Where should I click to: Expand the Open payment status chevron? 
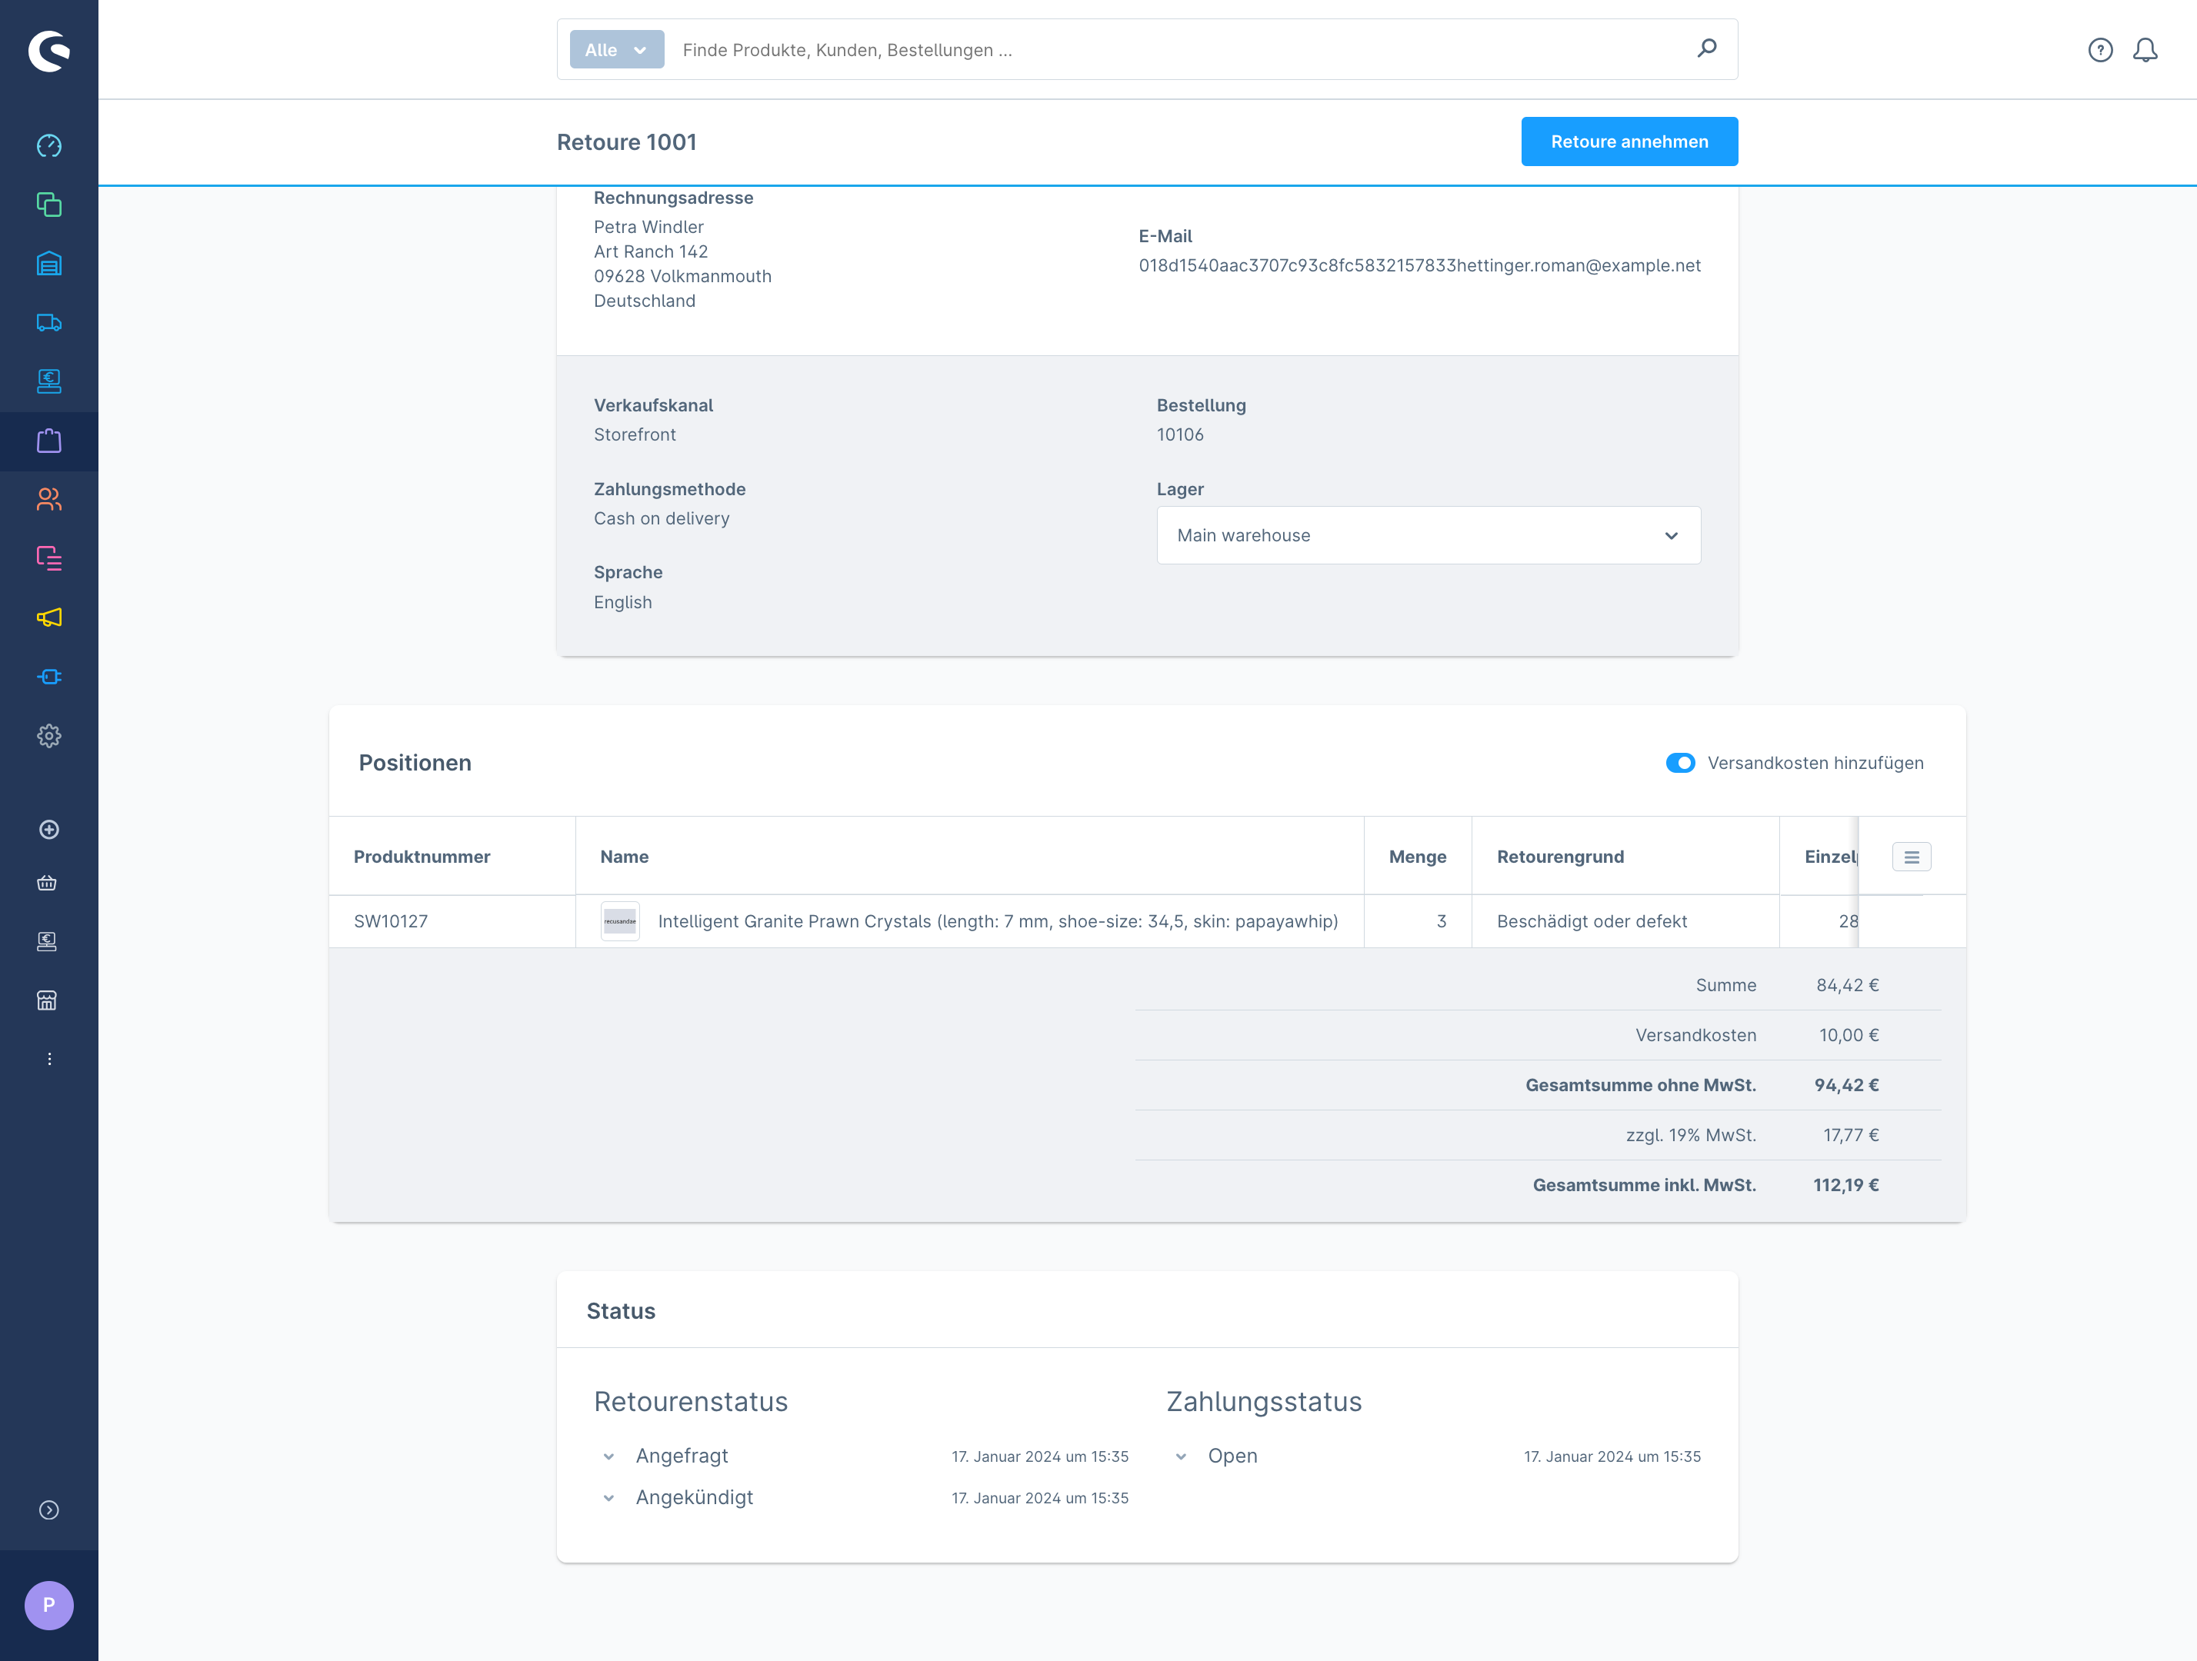coord(1181,1456)
